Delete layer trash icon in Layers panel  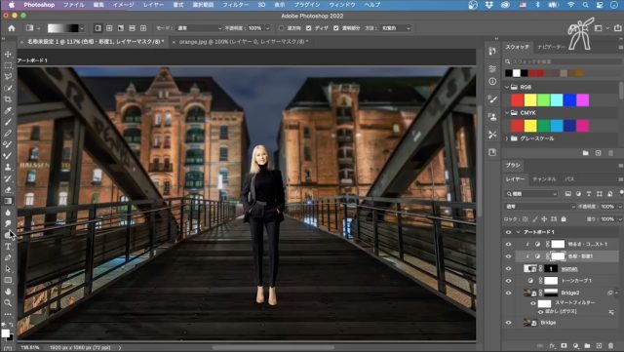coord(611,345)
